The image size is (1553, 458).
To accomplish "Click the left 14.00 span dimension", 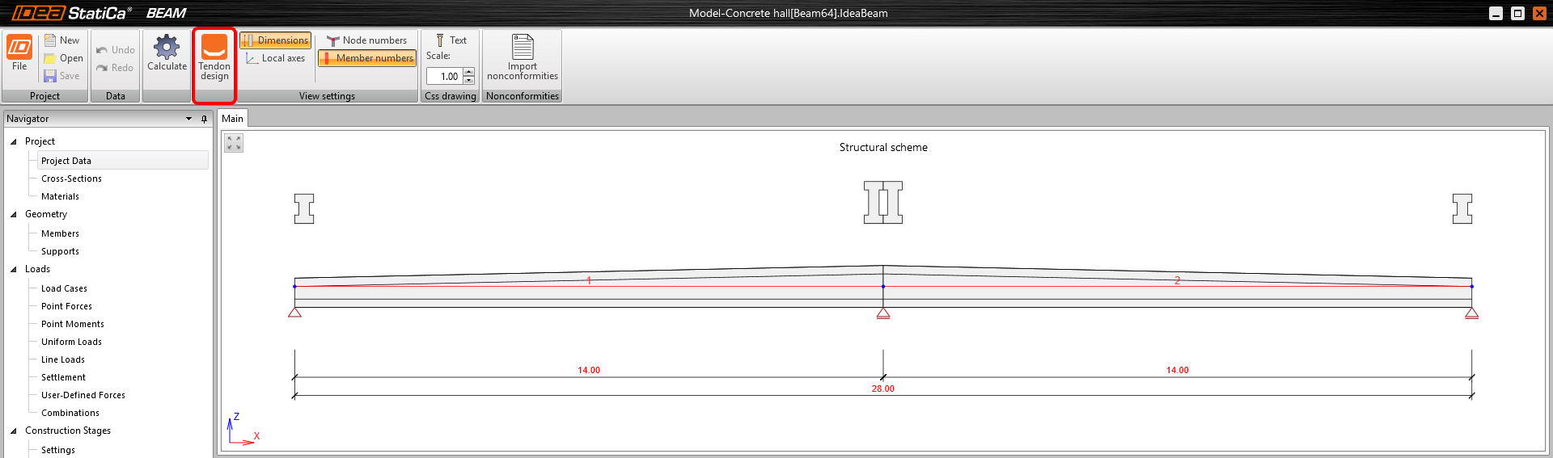I will pyautogui.click(x=589, y=370).
